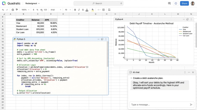Click the chart title Debt Payoff Timeline
Image resolution: width=197 pixels, height=110 pixels.
pos(151,23)
